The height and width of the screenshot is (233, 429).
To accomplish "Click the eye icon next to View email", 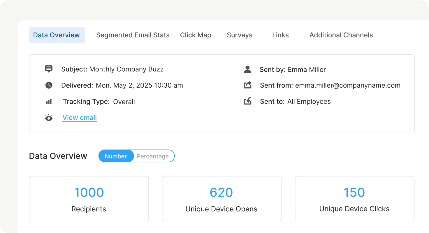I will [49, 117].
